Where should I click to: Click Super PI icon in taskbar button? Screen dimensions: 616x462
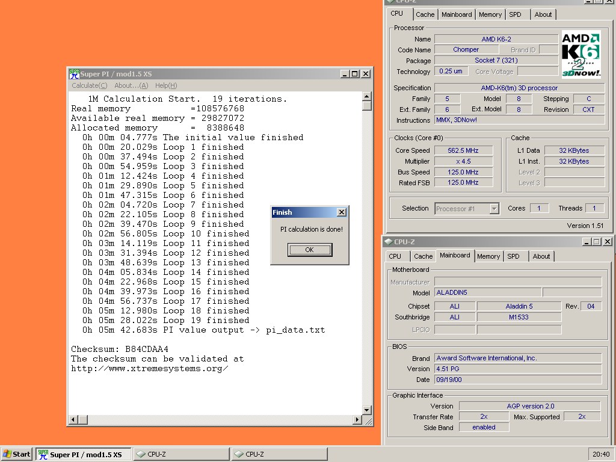pos(43,454)
